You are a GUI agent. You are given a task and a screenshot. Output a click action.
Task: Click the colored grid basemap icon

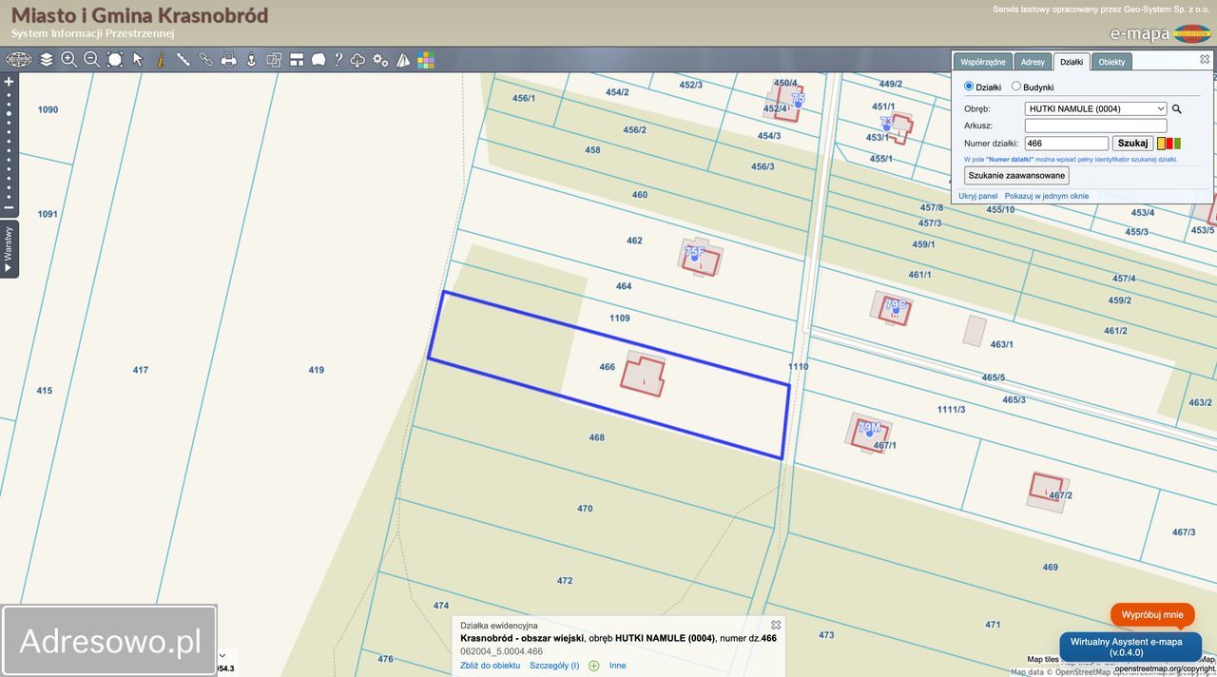(x=426, y=60)
